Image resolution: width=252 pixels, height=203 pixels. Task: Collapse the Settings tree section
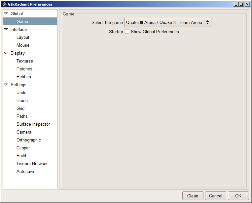pyautogui.click(x=6, y=85)
